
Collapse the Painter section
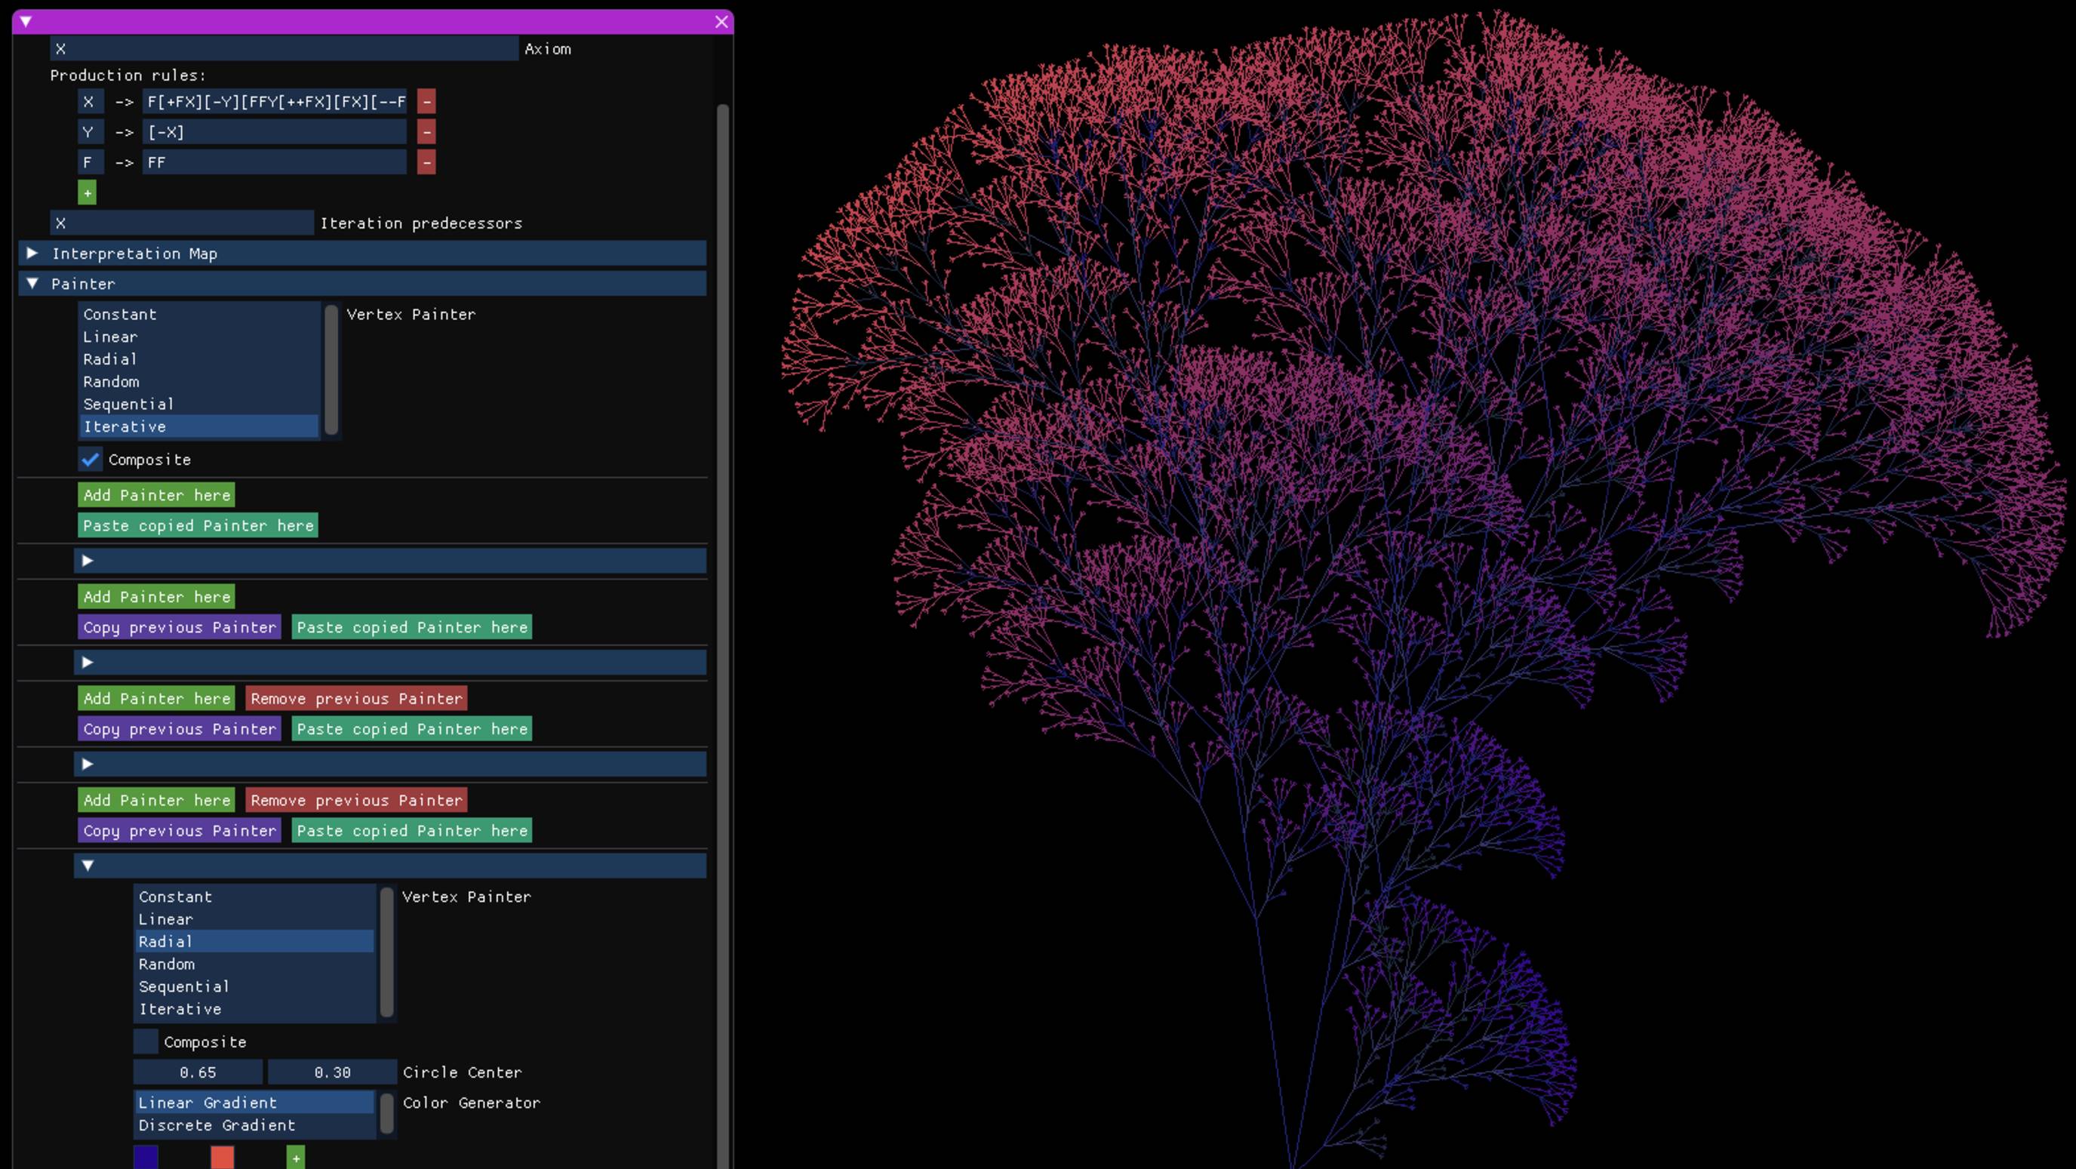click(32, 284)
